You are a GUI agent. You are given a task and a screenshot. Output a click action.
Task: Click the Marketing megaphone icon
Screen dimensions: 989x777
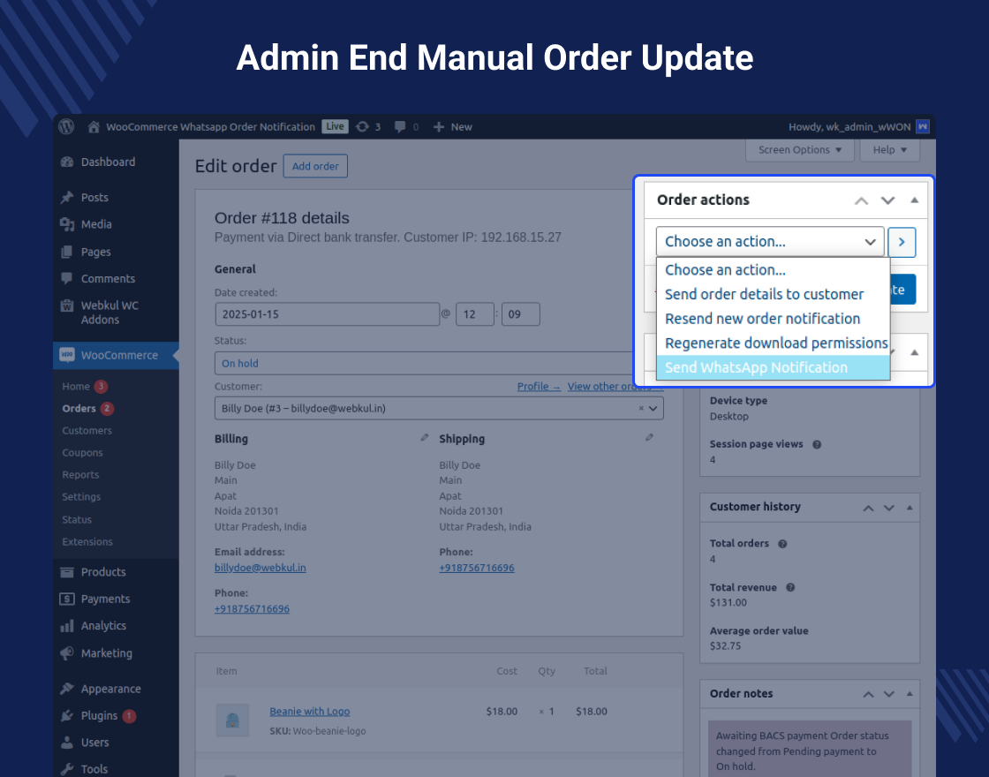(x=67, y=653)
